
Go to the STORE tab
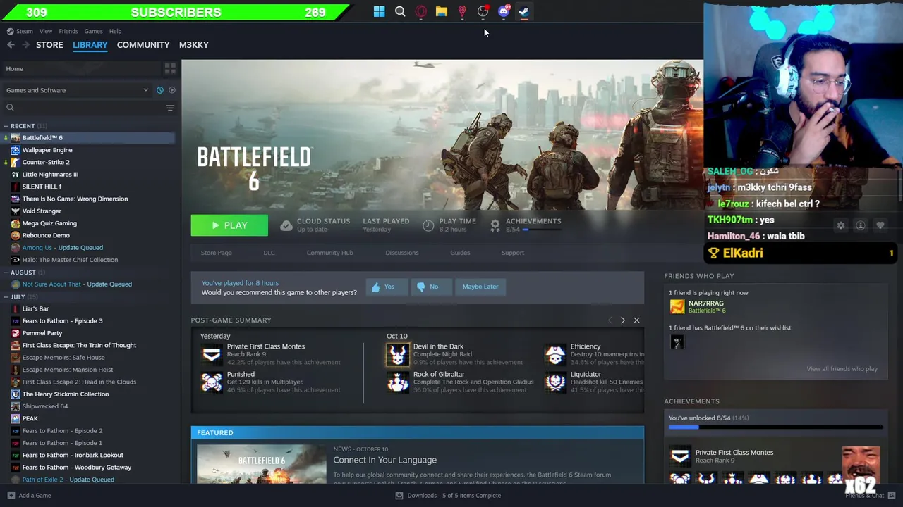[49, 44]
